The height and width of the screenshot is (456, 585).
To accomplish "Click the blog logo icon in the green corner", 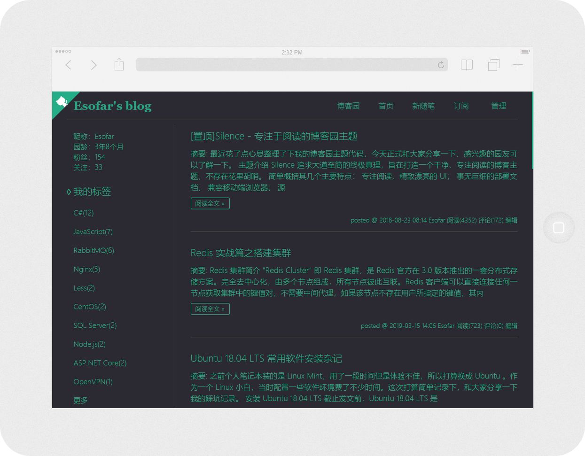I will click(62, 101).
